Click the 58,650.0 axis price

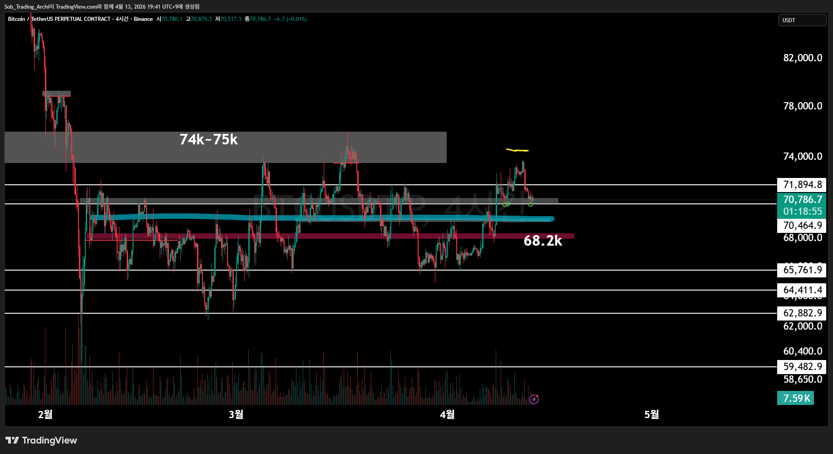point(803,380)
